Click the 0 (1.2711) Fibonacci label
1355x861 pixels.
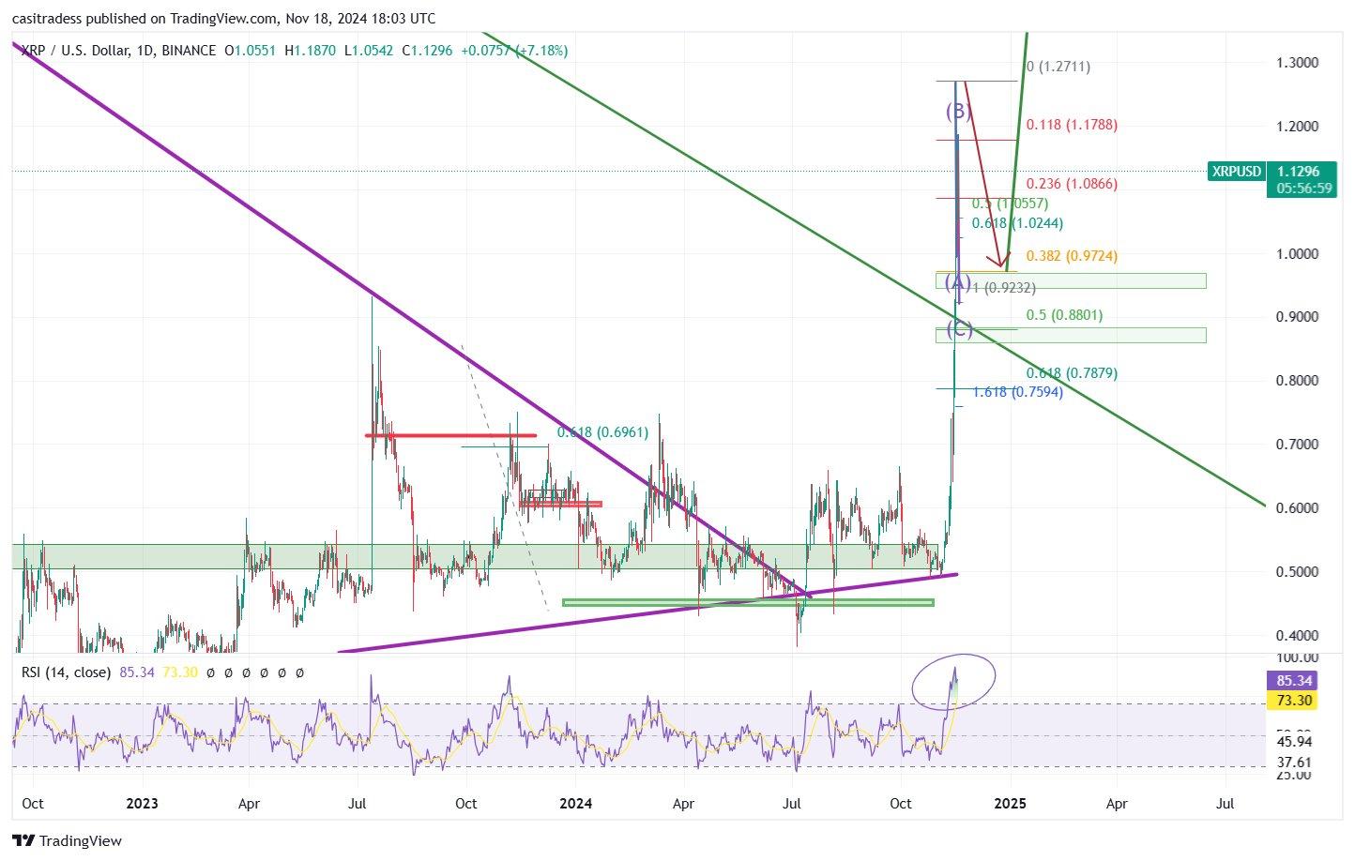click(1058, 67)
